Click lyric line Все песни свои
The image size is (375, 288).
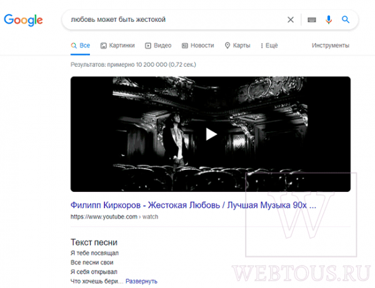click(x=92, y=262)
